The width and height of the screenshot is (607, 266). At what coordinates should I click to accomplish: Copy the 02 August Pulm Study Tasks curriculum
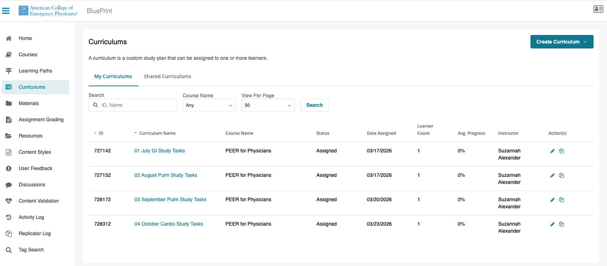561,175
